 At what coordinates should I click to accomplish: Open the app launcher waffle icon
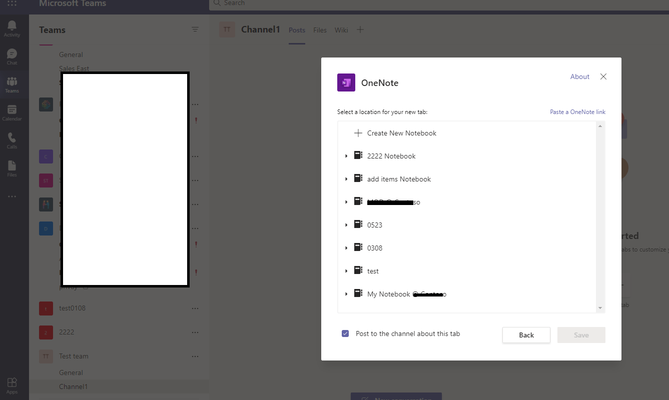pyautogui.click(x=12, y=3)
